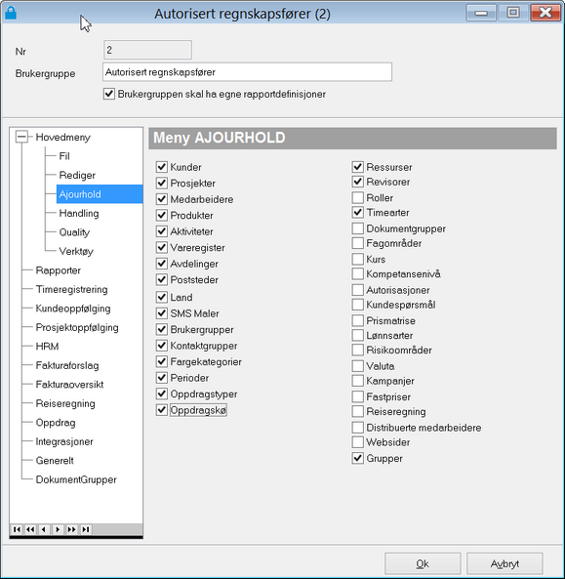Check the Websider checkbox
This screenshot has width=565, height=579.
click(x=357, y=442)
